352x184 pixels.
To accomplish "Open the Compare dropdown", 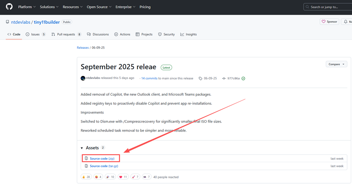I will (x=336, y=64).
